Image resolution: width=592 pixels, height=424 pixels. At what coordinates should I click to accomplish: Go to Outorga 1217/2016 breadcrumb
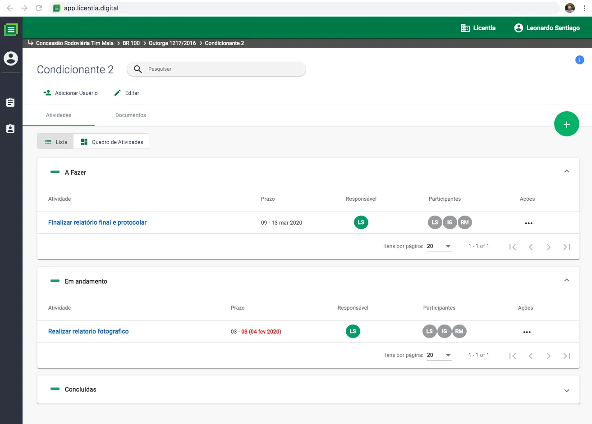tap(172, 43)
